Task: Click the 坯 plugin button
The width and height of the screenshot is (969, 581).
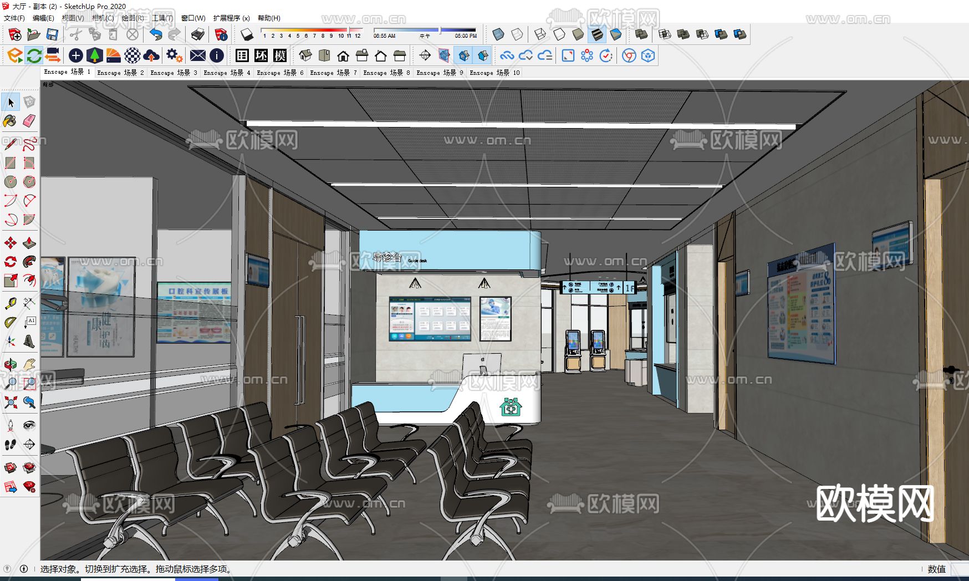Action: [261, 55]
